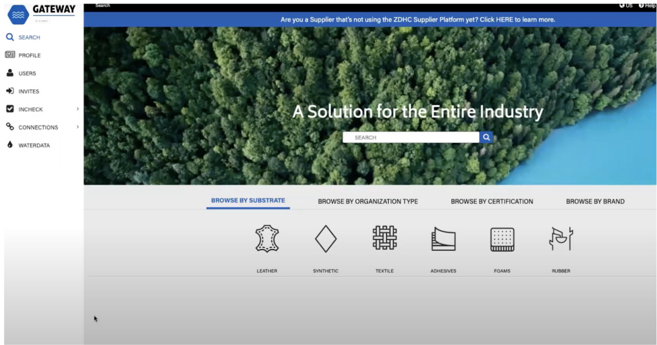Choose the Textile weave icon
This screenshot has width=657, height=345.
pos(384,238)
